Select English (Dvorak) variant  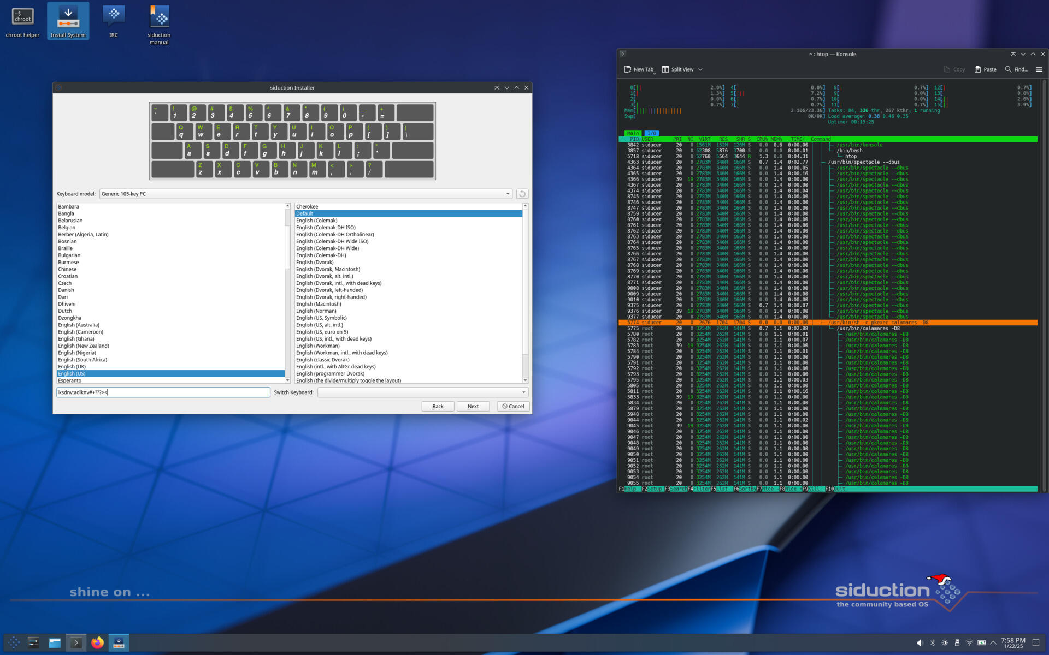[408, 263]
